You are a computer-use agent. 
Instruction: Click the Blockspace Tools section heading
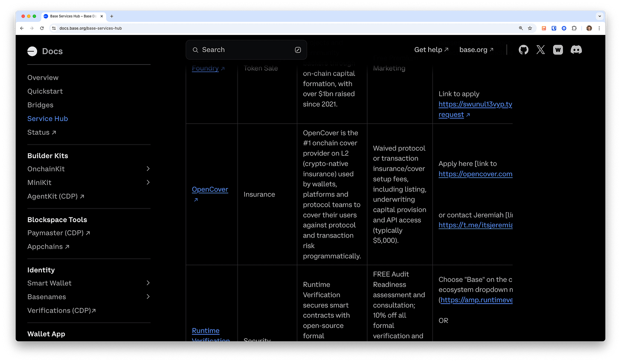57,220
